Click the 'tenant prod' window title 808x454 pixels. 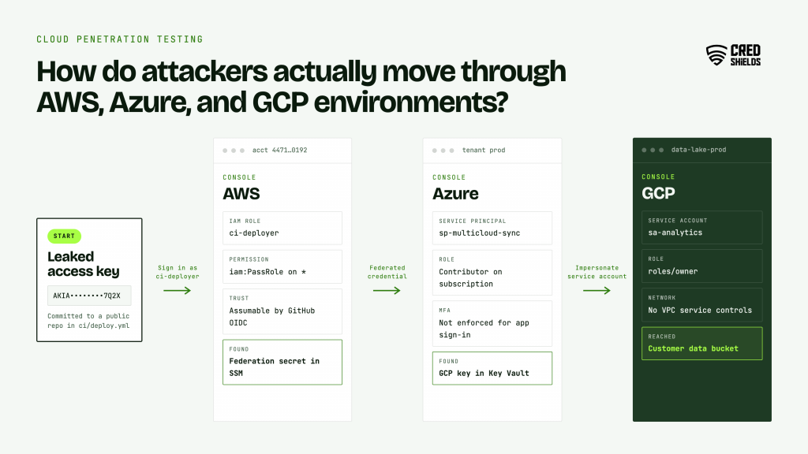tap(484, 151)
